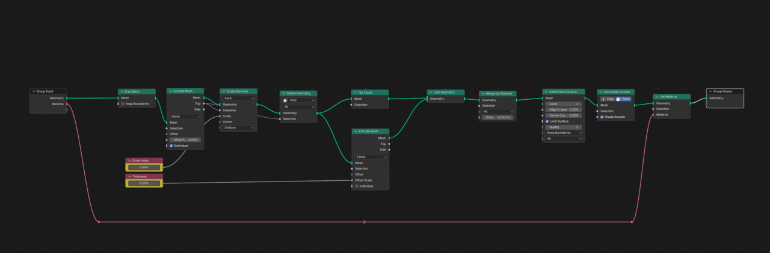Screen dimensions: 770x253
Task: Click Offset Scale socket on Thickness-fed Extrude Mesh
Action: click(352, 180)
